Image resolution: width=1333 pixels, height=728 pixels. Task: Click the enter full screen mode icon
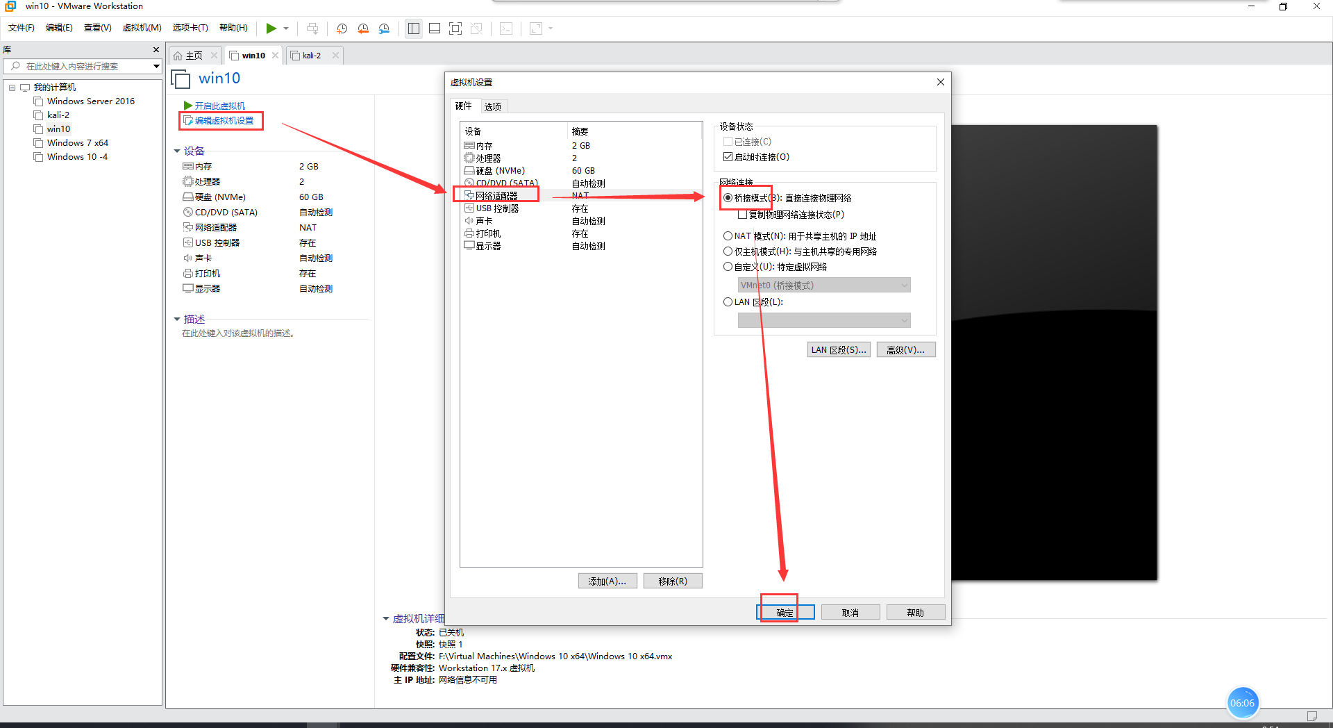(455, 28)
